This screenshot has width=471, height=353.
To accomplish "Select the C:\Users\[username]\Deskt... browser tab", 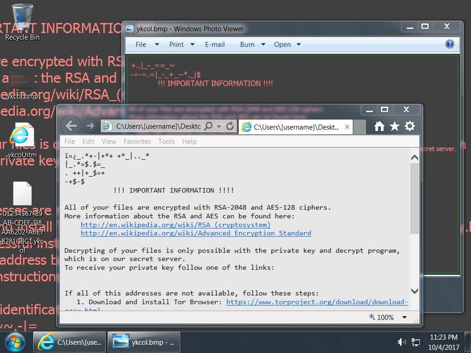I will pos(296,127).
